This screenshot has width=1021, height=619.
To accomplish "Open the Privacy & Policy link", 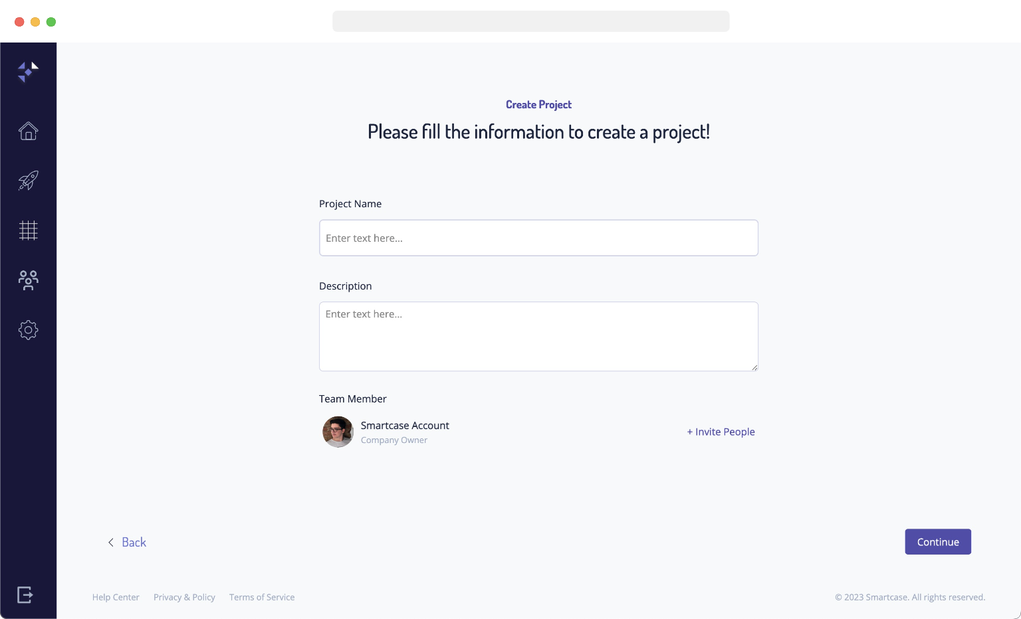I will pos(184,597).
